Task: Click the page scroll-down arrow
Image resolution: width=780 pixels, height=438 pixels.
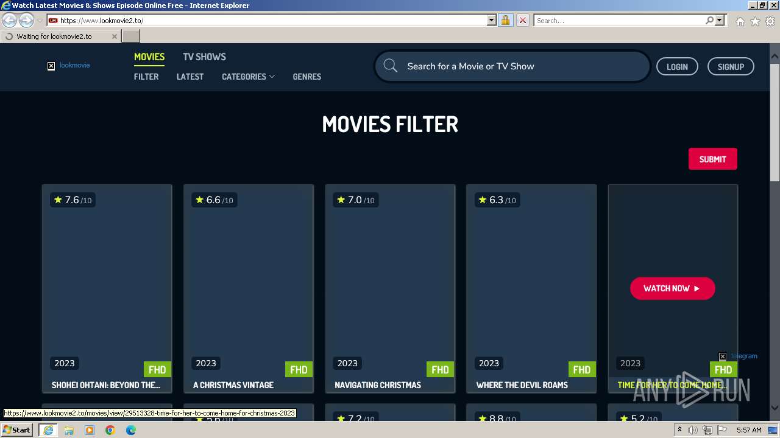Action: tap(775, 408)
